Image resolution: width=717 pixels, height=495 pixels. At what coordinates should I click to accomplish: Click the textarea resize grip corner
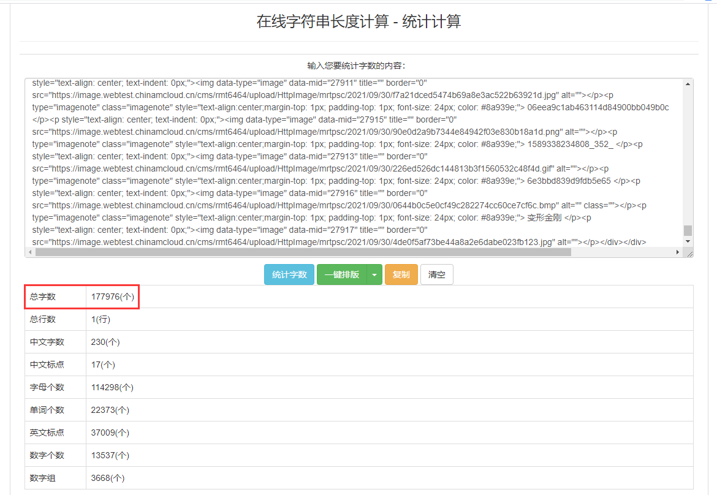tap(689, 254)
